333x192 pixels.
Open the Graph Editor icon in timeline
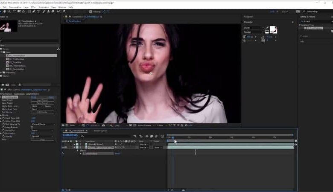pyautogui.click(x=162, y=136)
